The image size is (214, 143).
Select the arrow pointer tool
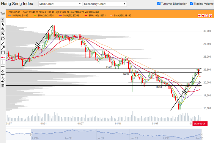(3, 25)
